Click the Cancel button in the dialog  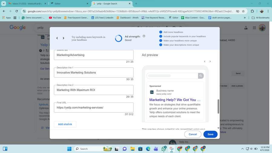(x=193, y=134)
